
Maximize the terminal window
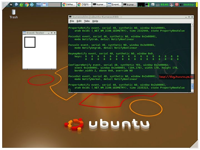pyautogui.click(x=189, y=17)
